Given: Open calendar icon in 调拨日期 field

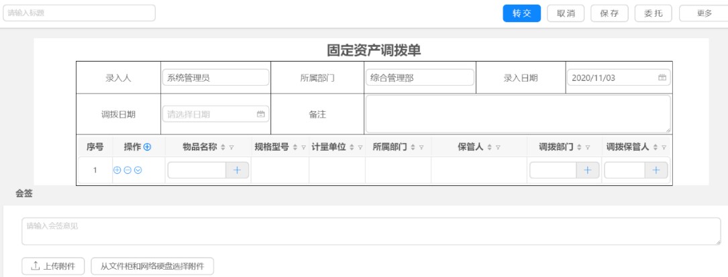Looking at the screenshot, I should click(261, 114).
